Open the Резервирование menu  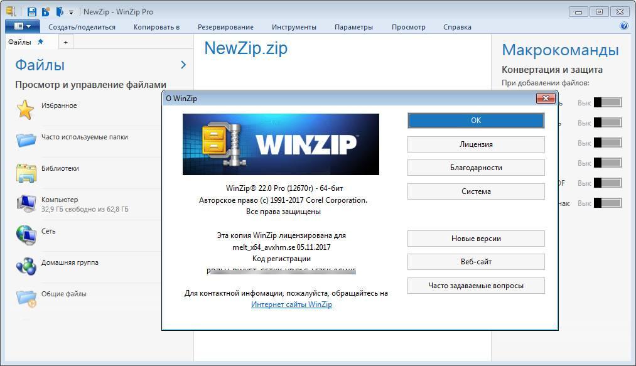coord(225,27)
